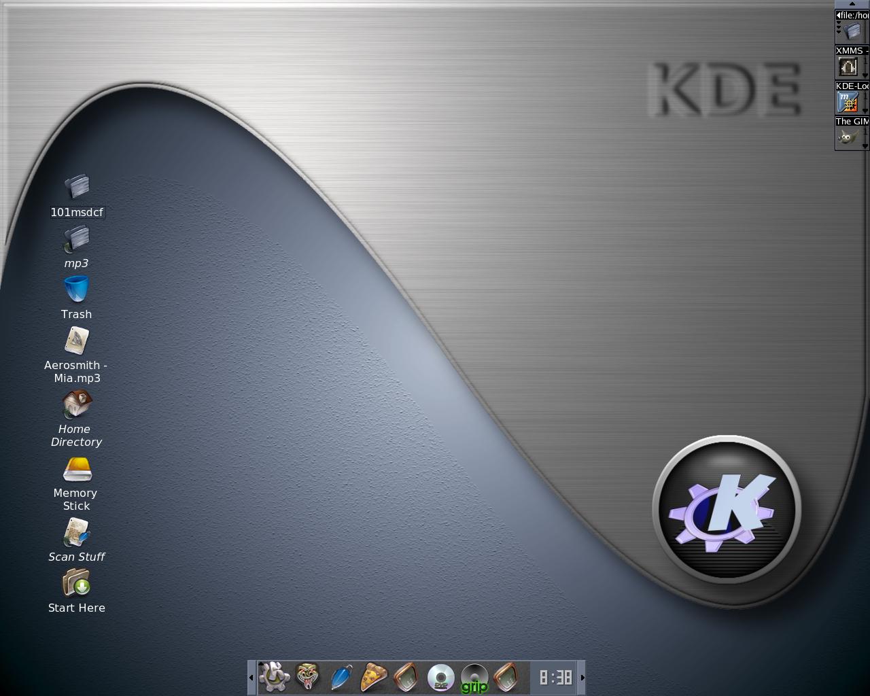
Task: Open the K Menu gear icon on the panel
Action: (272, 677)
